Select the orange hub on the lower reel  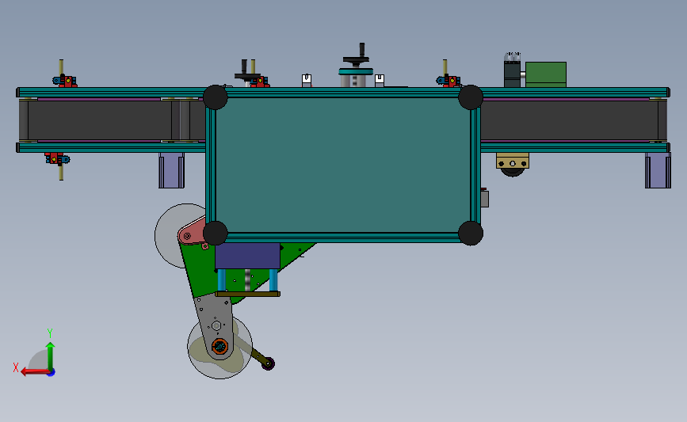pyautogui.click(x=219, y=347)
